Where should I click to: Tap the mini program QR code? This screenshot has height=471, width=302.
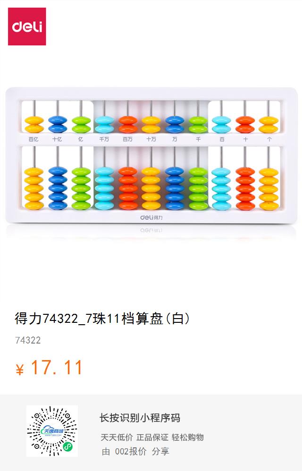52,431
